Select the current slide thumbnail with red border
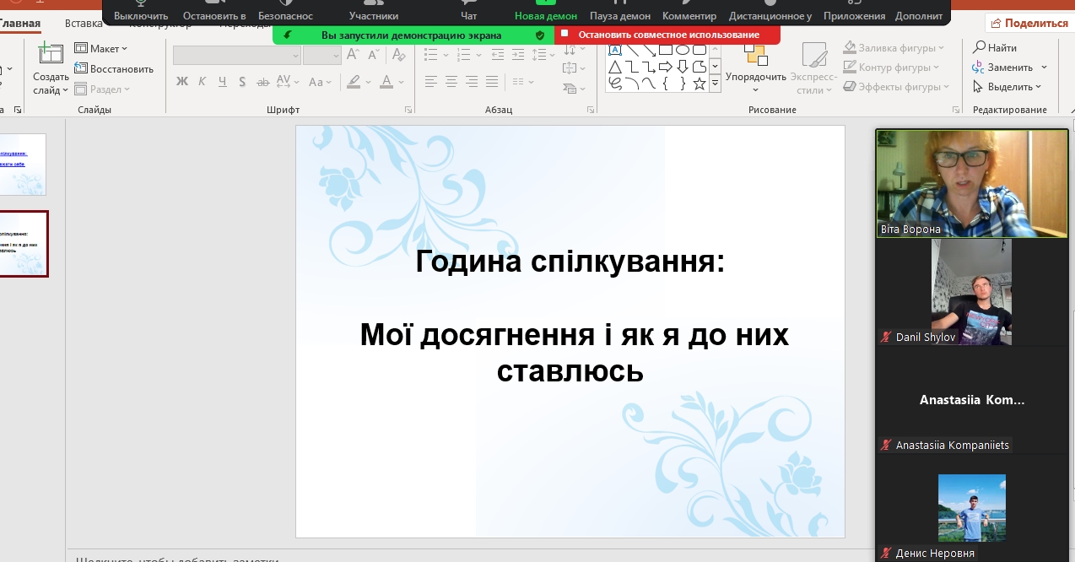The width and height of the screenshot is (1075, 562). point(24,244)
